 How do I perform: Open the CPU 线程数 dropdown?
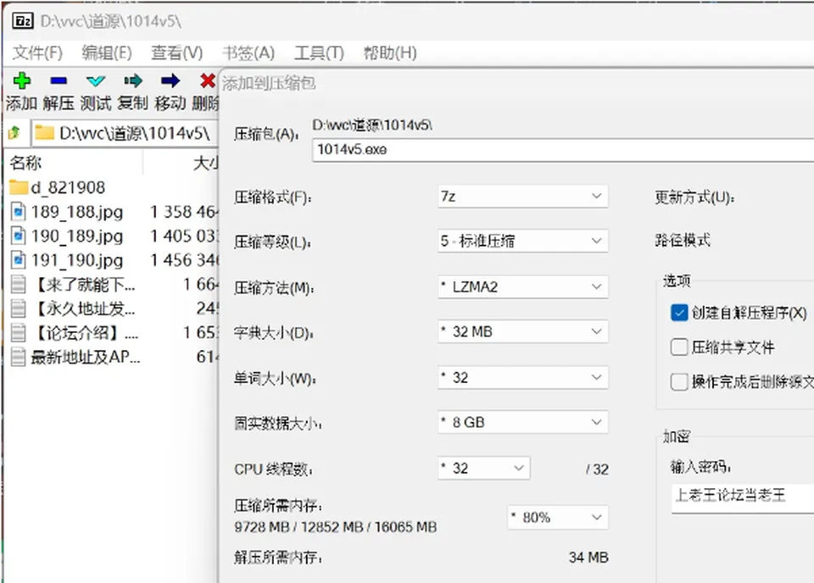[x=484, y=469]
